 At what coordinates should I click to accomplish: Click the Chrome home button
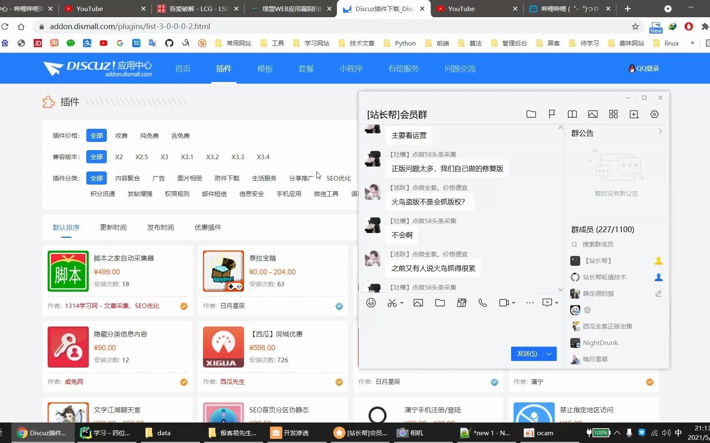pyautogui.click(x=21, y=27)
